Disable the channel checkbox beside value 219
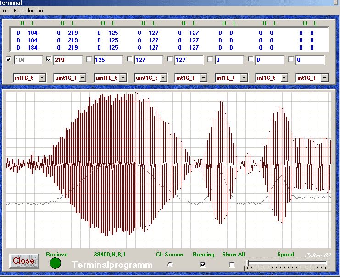 coord(49,60)
